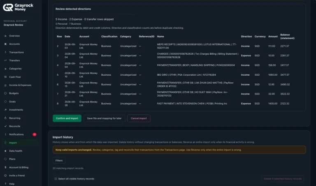Screen dimensions: 316x186
Task: Open Overview via its home icon
Action: tap(5, 36)
